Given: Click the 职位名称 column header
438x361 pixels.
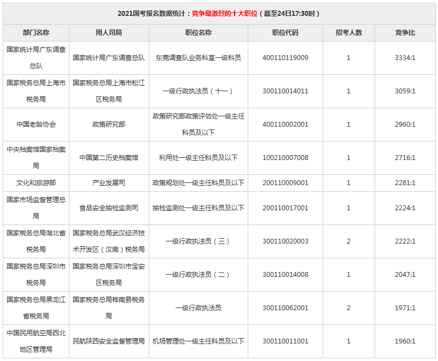Looking at the screenshot, I should [198, 33].
